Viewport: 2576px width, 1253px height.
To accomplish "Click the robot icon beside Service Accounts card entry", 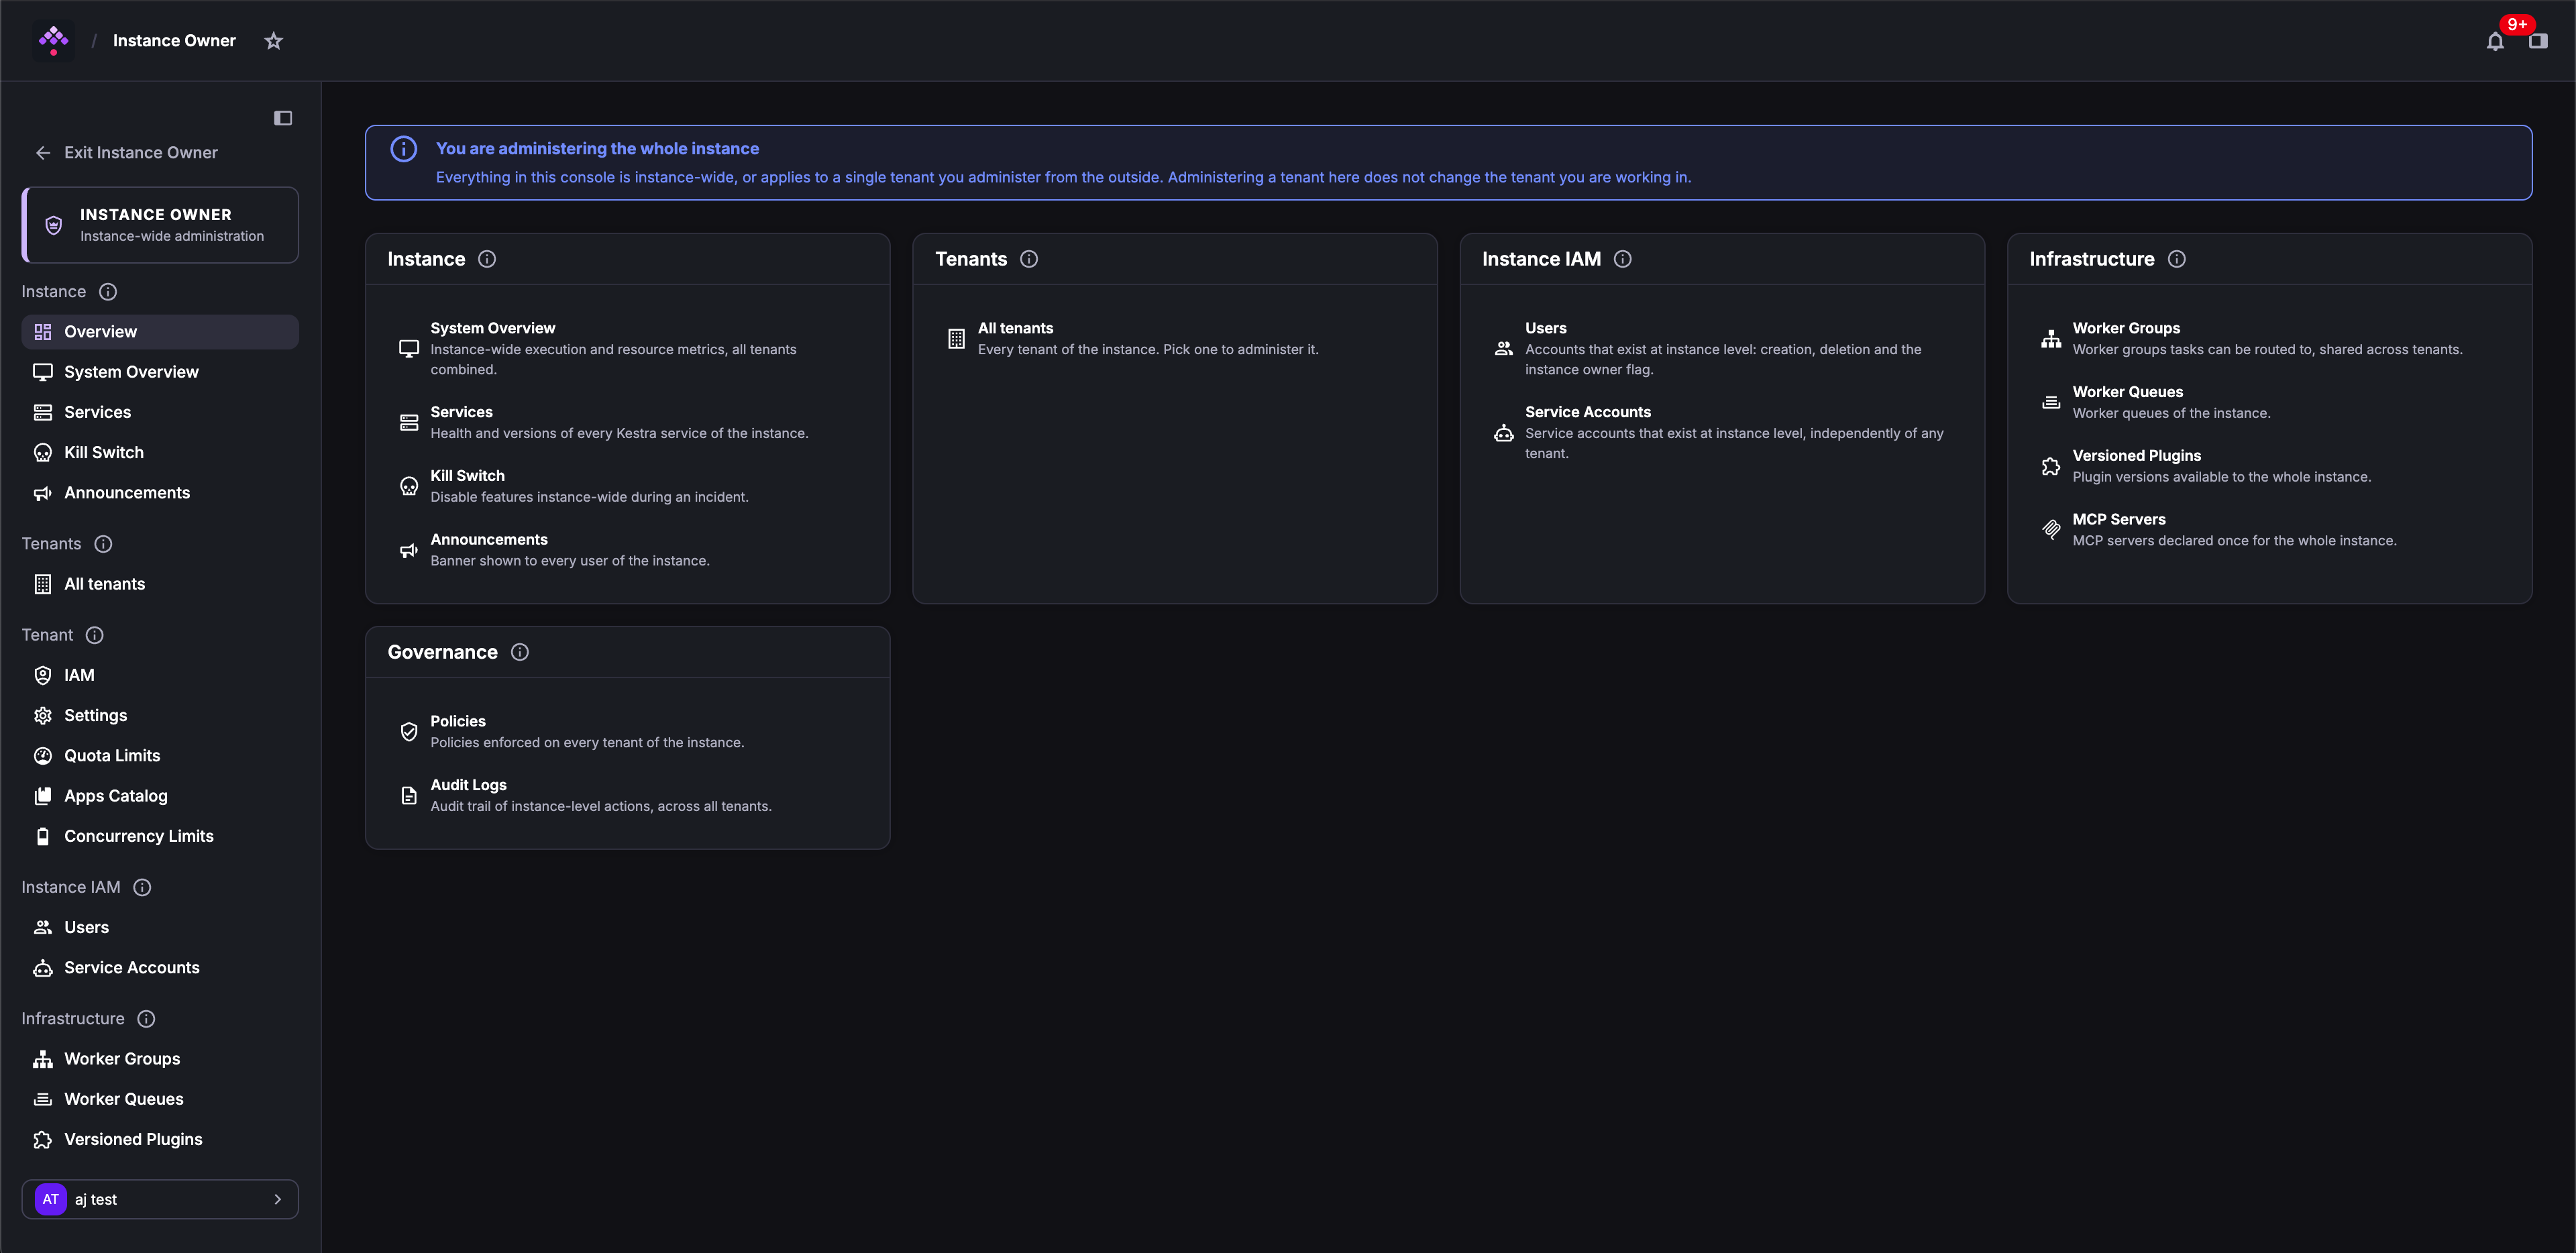I will click(1503, 433).
